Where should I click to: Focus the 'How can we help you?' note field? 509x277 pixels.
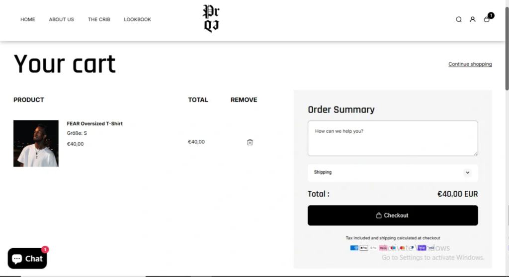(392, 138)
